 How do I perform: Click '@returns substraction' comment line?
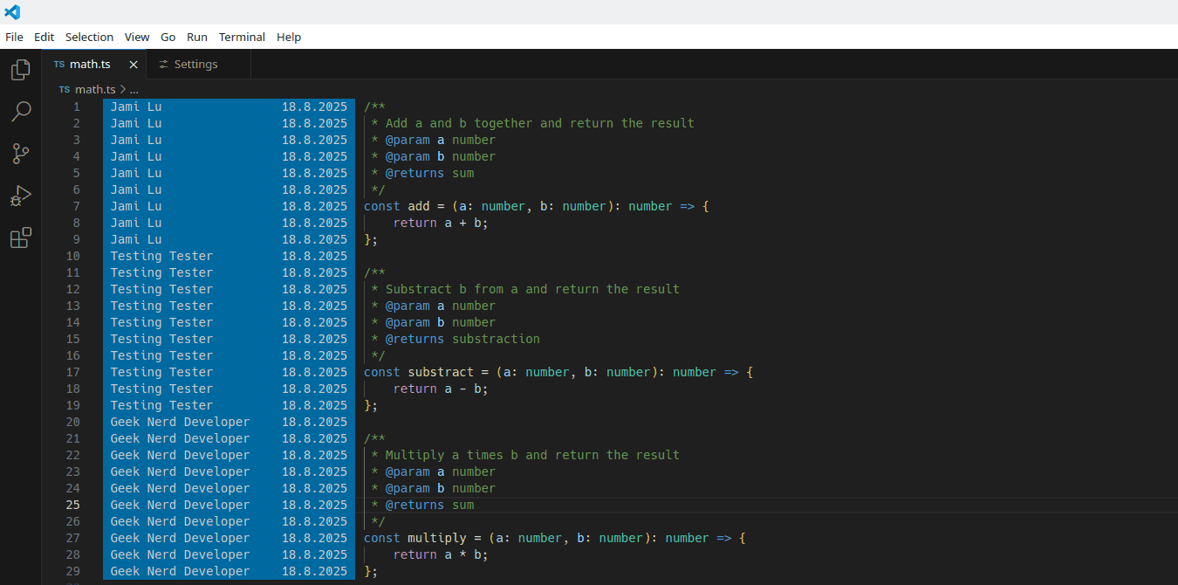455,339
